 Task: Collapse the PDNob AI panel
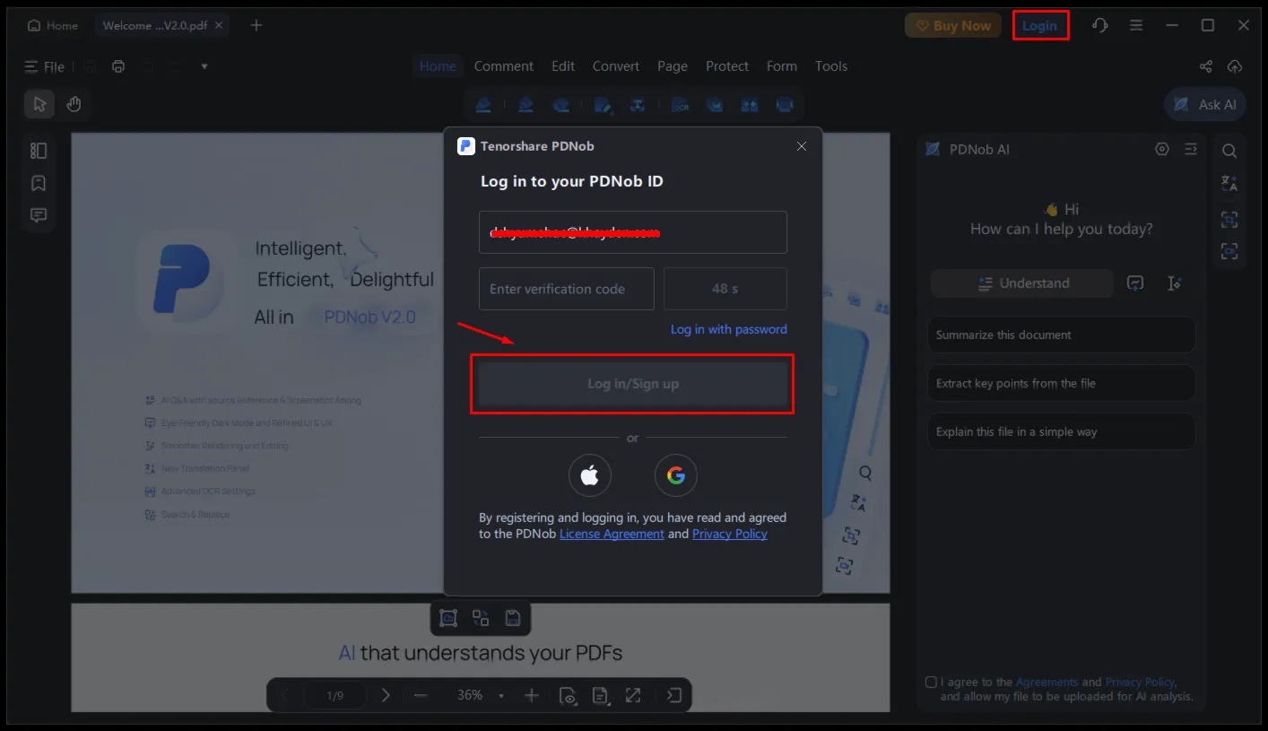1191,149
